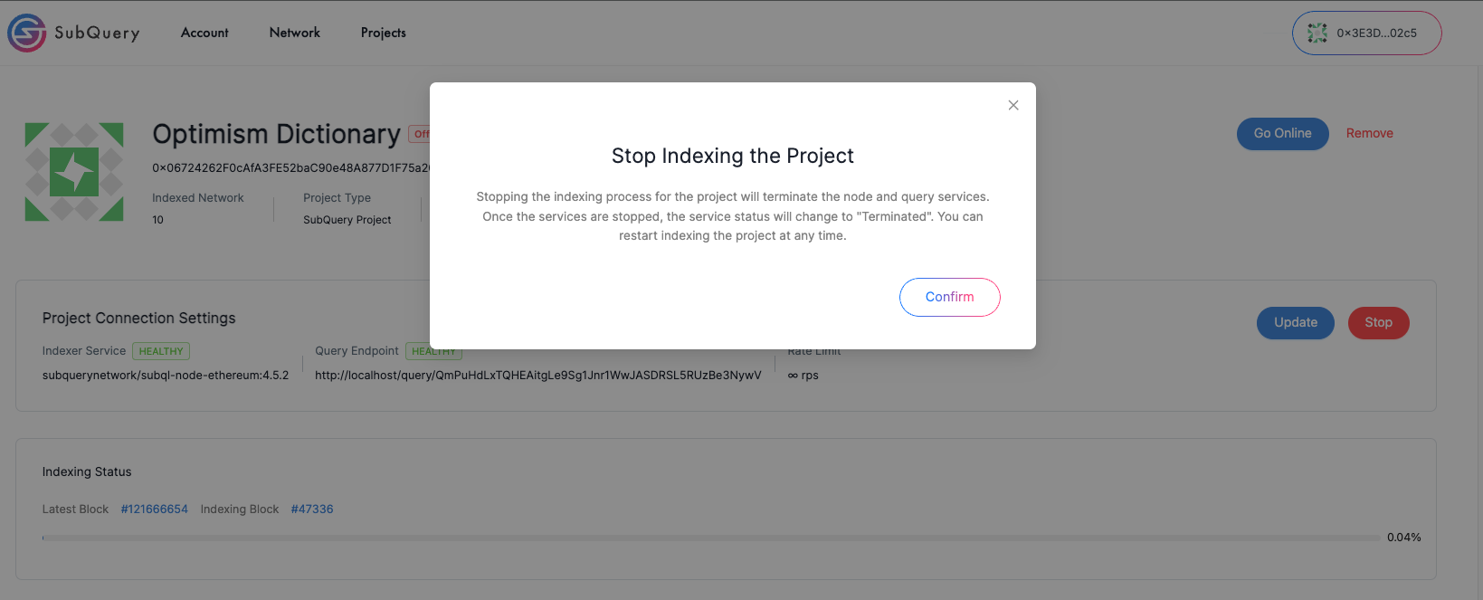Click the ∞ rps rate limit value
Viewport: 1483px width, 600px height.
(x=803, y=375)
